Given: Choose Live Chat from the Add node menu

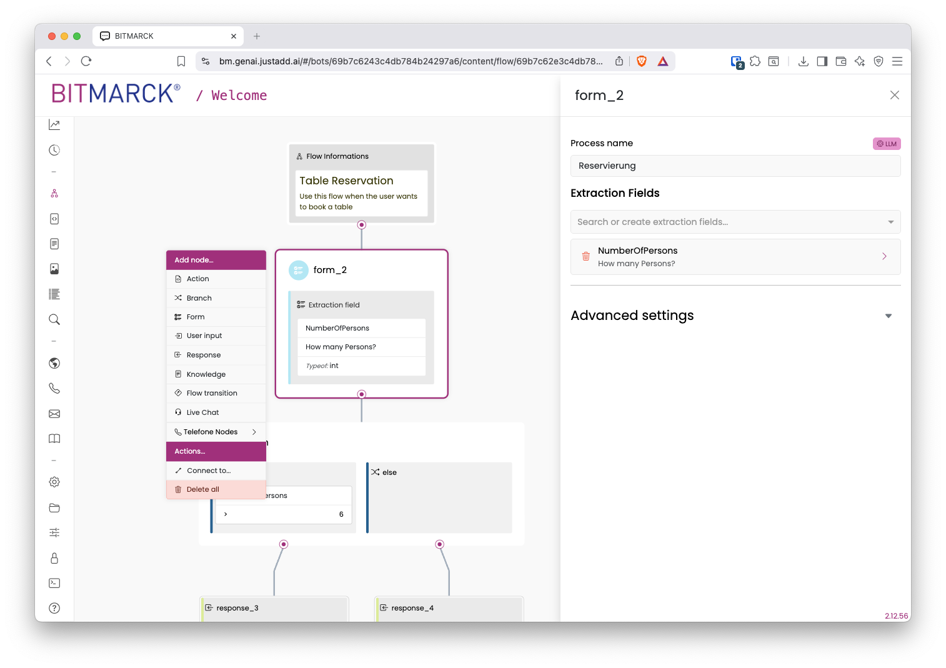Looking at the screenshot, I should click(x=216, y=412).
